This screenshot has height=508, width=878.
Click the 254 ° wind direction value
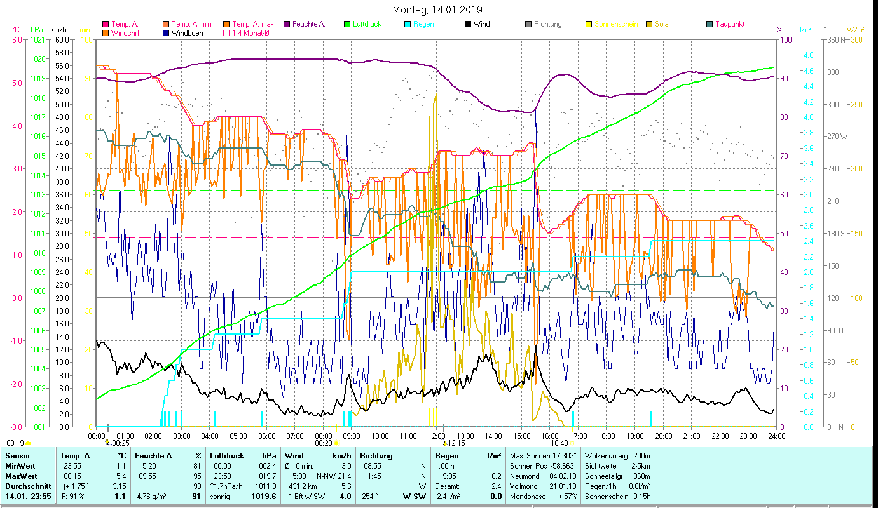click(369, 497)
